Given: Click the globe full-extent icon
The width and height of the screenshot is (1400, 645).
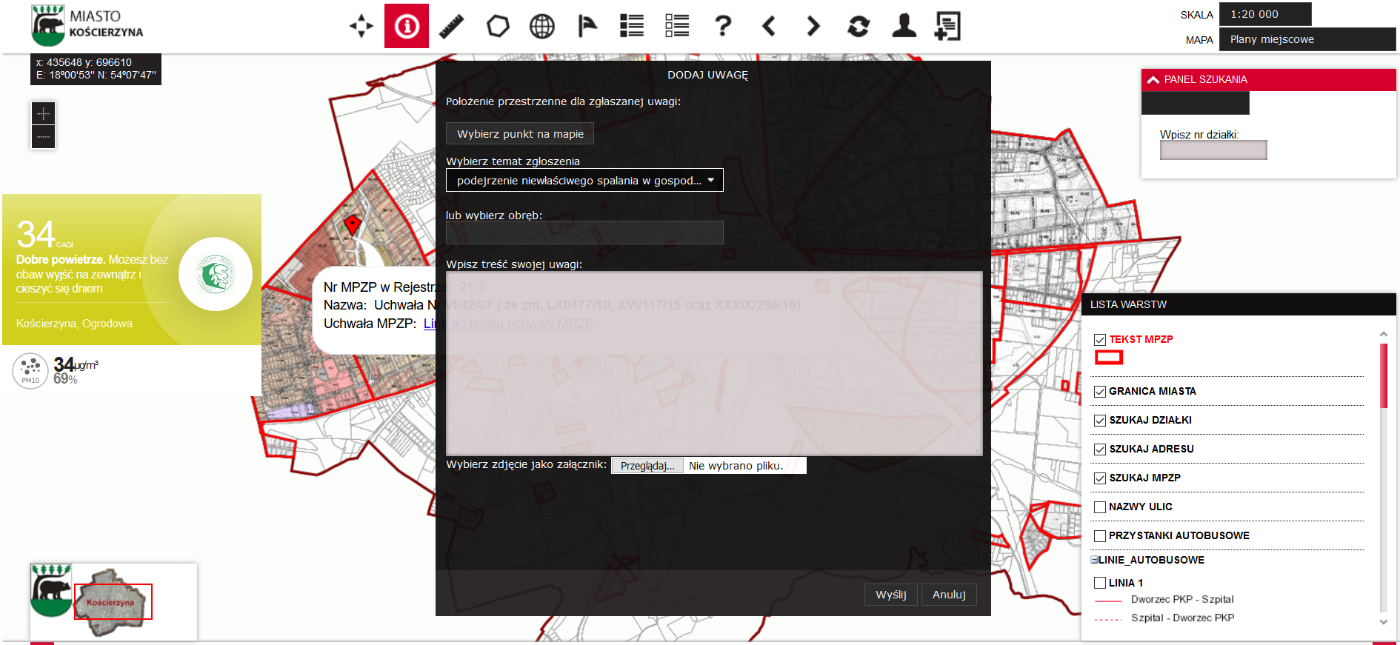Looking at the screenshot, I should (x=542, y=27).
